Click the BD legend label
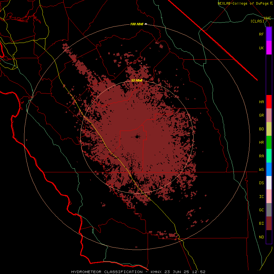274x274 pixels. (261, 129)
